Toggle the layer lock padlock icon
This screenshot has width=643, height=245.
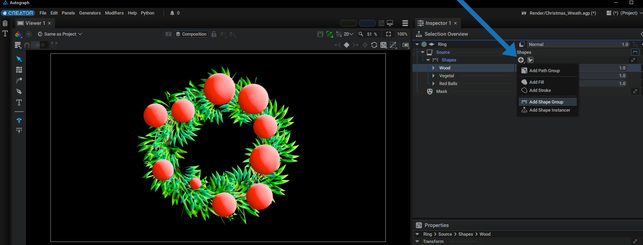point(214,34)
